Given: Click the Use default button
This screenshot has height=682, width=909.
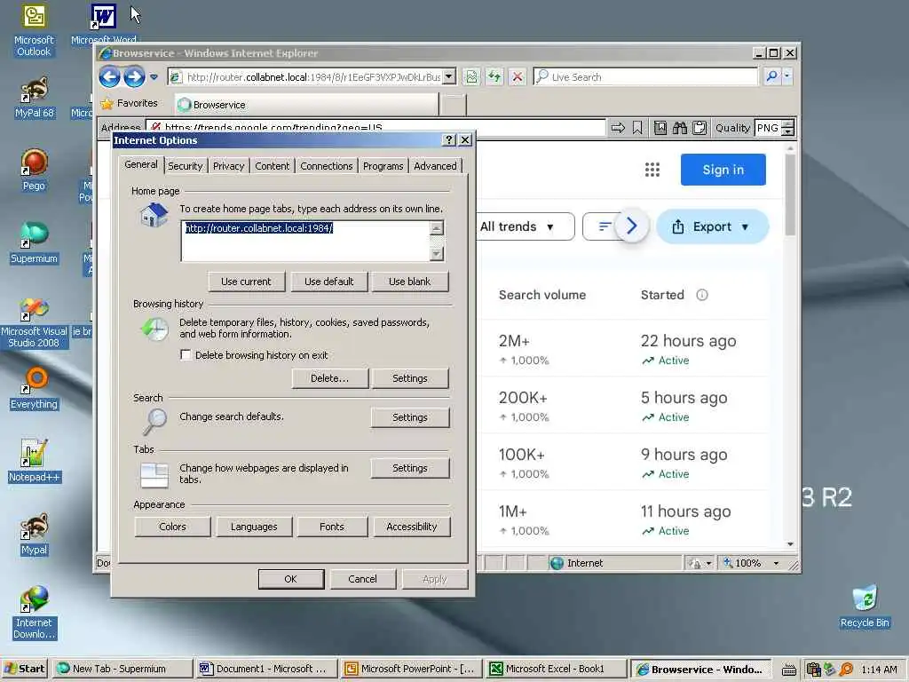Looking at the screenshot, I should tap(328, 282).
